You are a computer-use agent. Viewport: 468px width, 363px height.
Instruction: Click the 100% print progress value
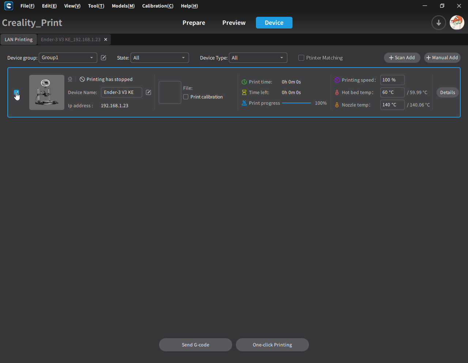[321, 103]
